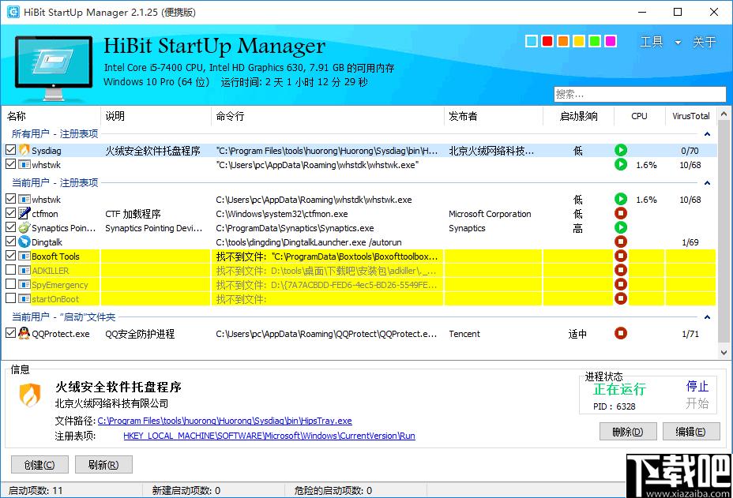Enable the ADKILLER startup checkbox
This screenshot has height=498, width=733.
click(x=10, y=270)
